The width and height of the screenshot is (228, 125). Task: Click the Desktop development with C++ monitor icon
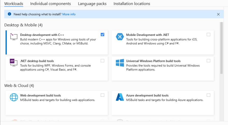(14, 37)
